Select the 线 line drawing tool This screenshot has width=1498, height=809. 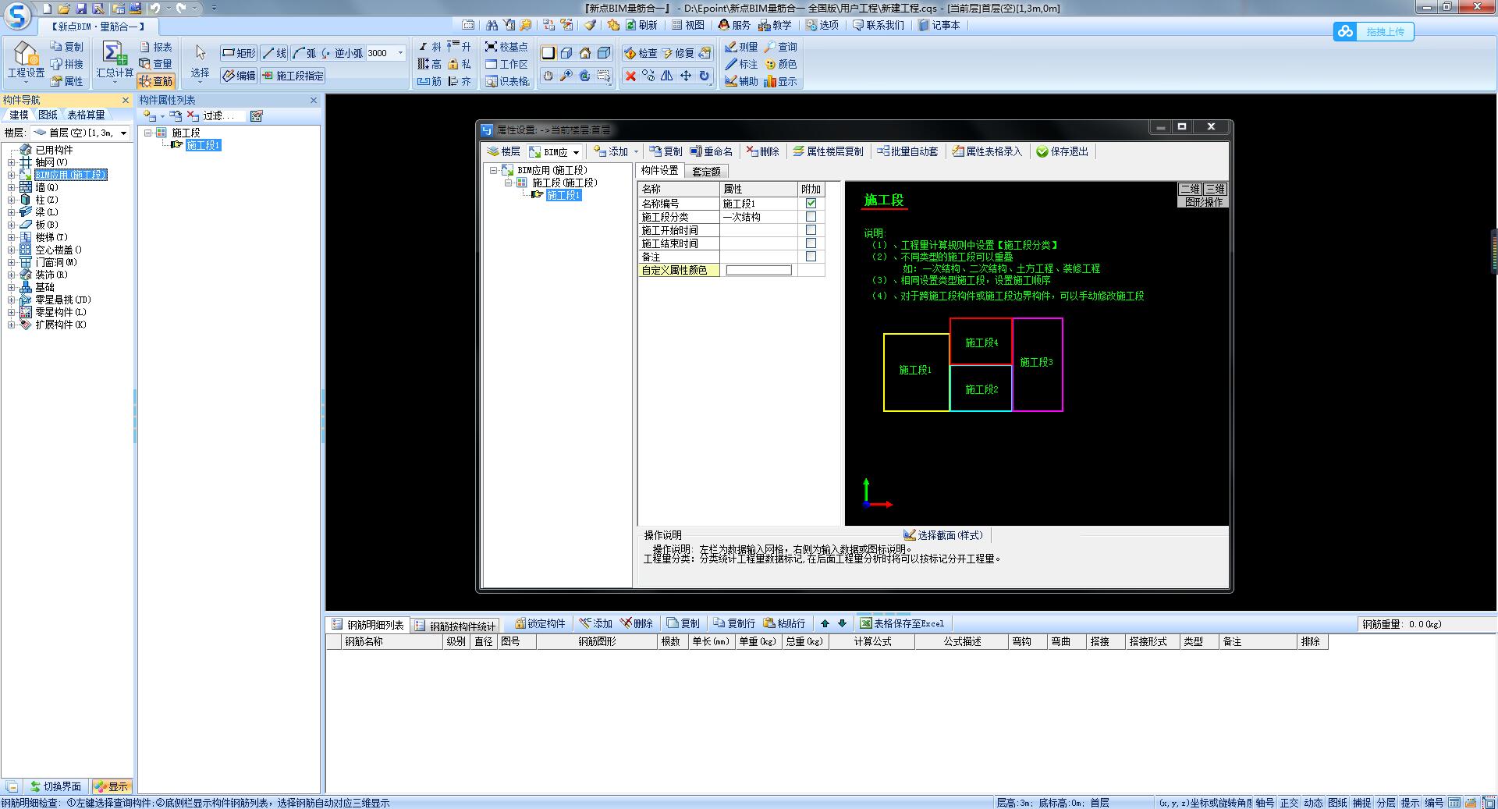(275, 53)
